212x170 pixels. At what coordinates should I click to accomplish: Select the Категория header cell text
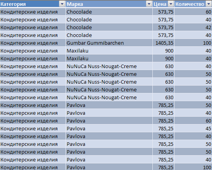click(x=13, y=4)
